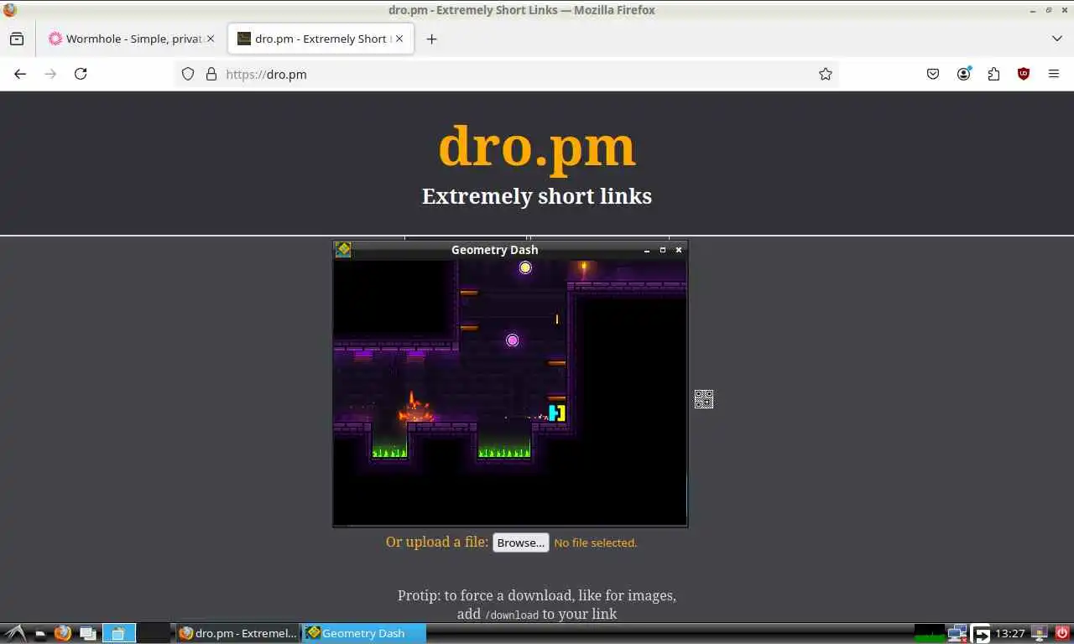Click the Firefox back arrow
The height and width of the screenshot is (644, 1074).
click(20, 74)
